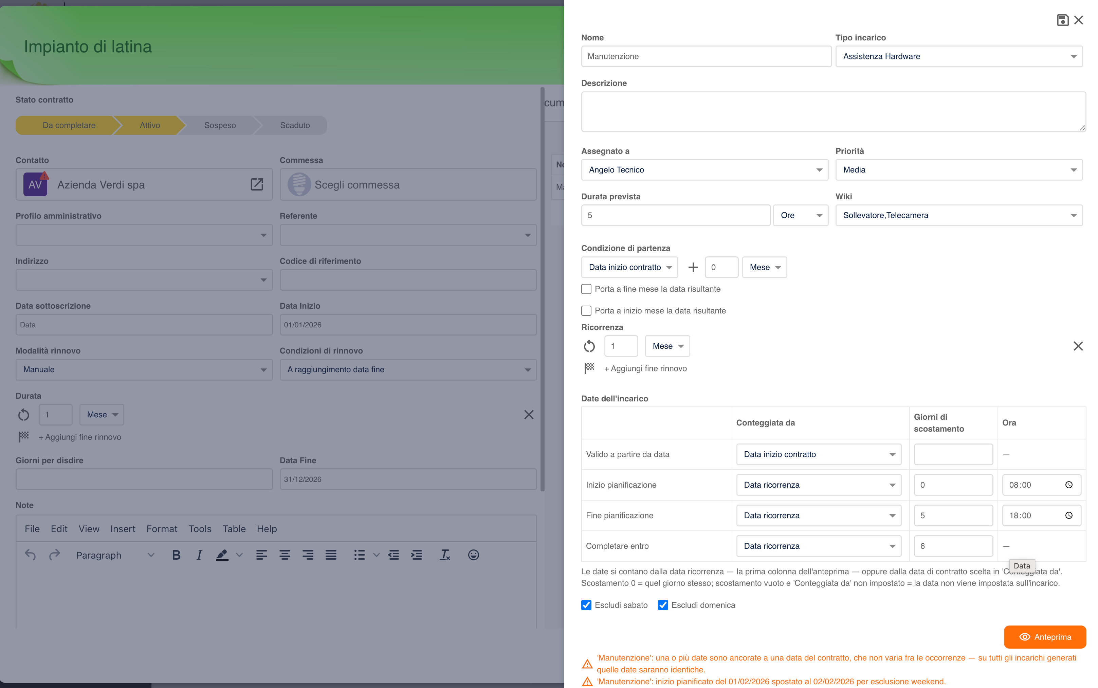Align text left in Note editor
The image size is (1098, 688).
(x=261, y=555)
